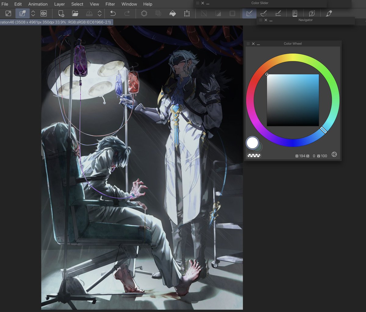Image resolution: width=366 pixels, height=312 pixels.
Task: Undo the last action
Action: 113,13
